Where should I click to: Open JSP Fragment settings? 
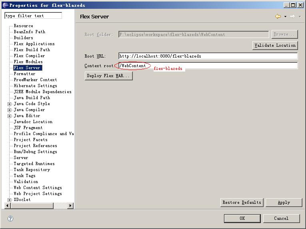(x=28, y=128)
